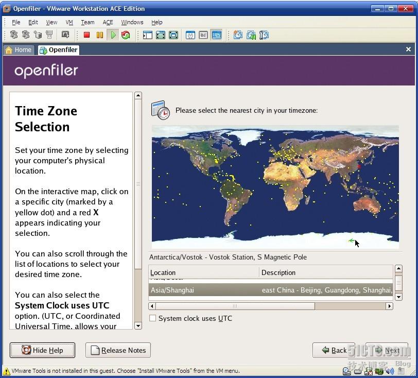Click the red selected city marker on map
Viewport: 418px width, 378px height.
pyautogui.click(x=359, y=166)
